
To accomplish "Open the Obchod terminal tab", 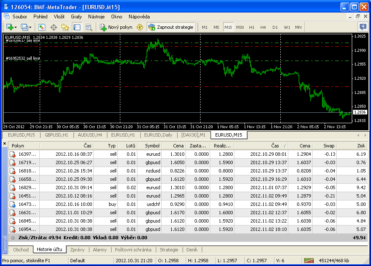I will pyautogui.click(x=21, y=250).
